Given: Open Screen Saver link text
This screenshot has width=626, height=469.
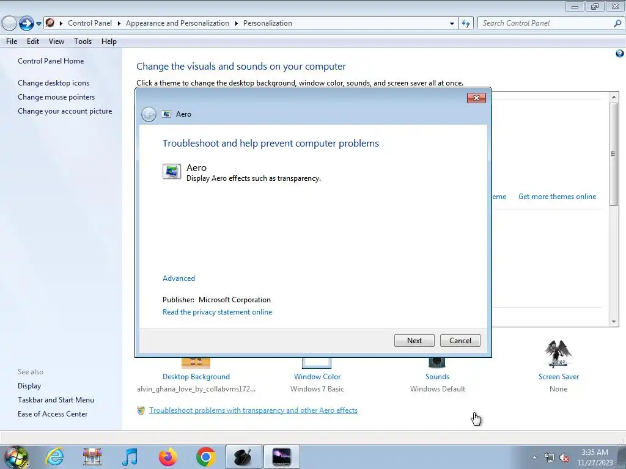Looking at the screenshot, I should click(x=558, y=377).
